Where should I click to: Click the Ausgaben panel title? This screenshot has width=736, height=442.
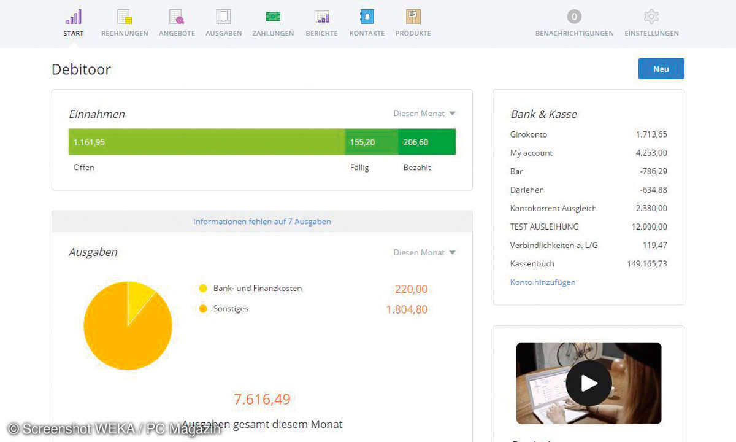tap(93, 252)
